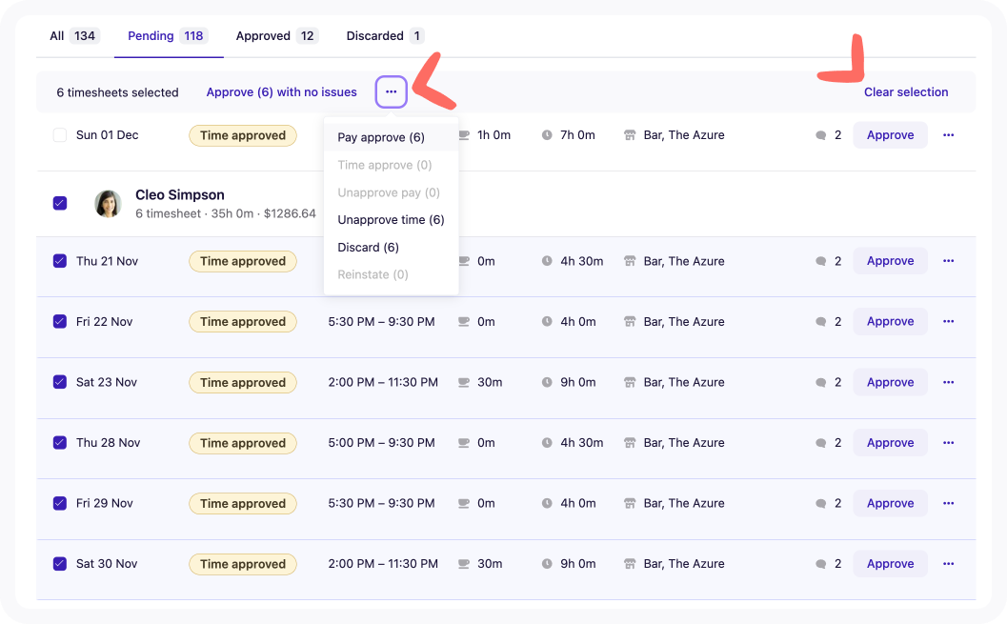
Task: Click the Clear selection link
Action: click(x=905, y=91)
